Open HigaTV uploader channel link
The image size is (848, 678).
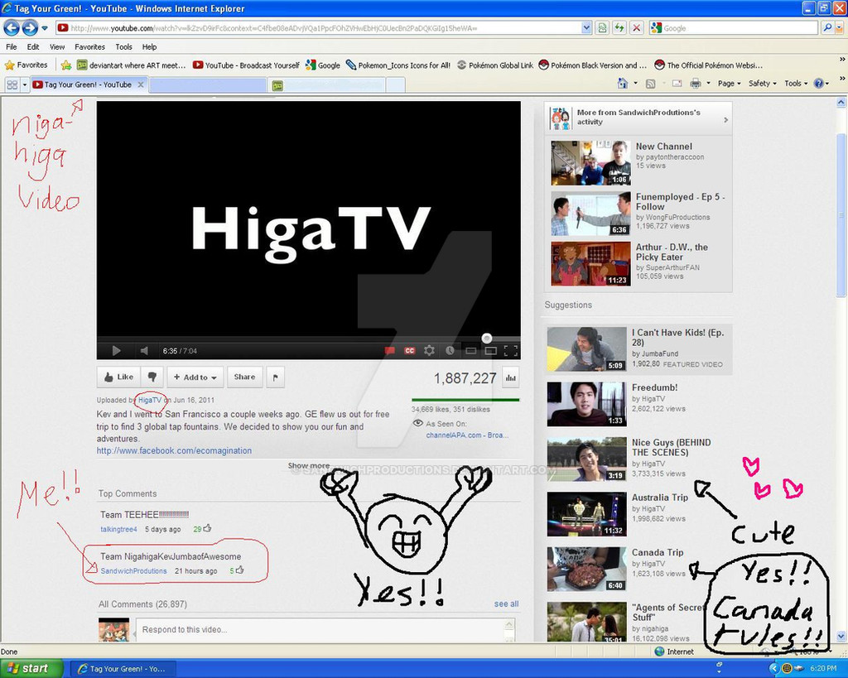point(150,400)
